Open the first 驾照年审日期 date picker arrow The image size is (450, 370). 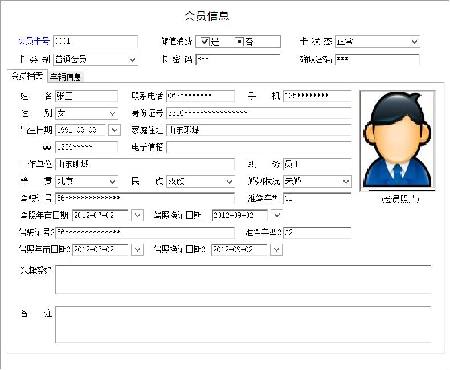(137, 215)
